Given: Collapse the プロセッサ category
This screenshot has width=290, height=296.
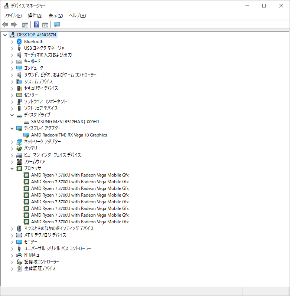Looking at the screenshot, I should (x=12, y=168).
